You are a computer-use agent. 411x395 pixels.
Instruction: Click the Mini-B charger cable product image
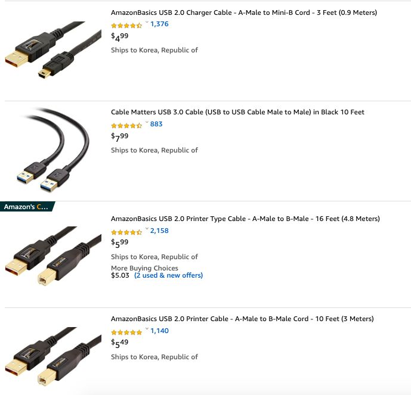53,50
